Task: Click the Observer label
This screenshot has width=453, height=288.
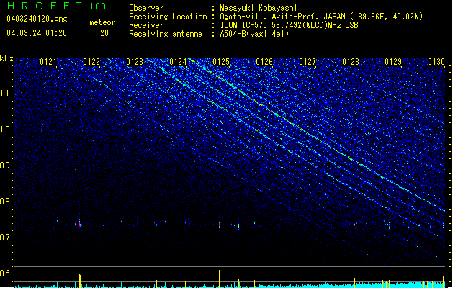Action: click(x=146, y=8)
